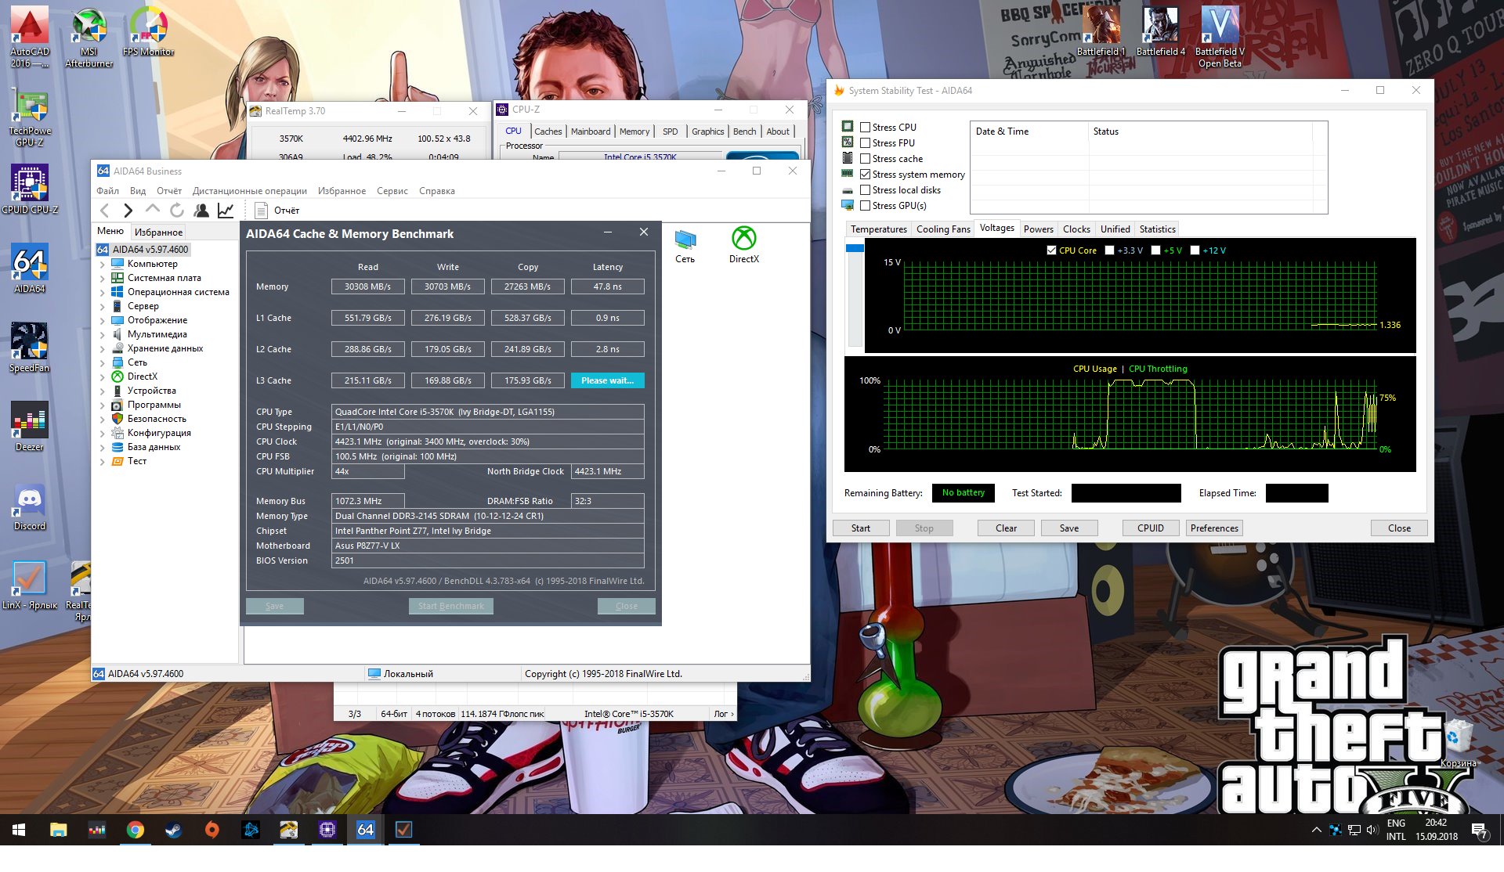The width and height of the screenshot is (1504, 872).
Task: Open the Сервис menu
Action: 392,191
